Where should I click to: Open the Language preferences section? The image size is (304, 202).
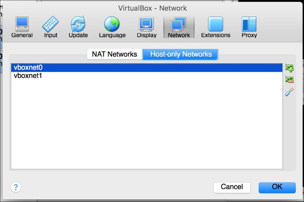point(112,27)
